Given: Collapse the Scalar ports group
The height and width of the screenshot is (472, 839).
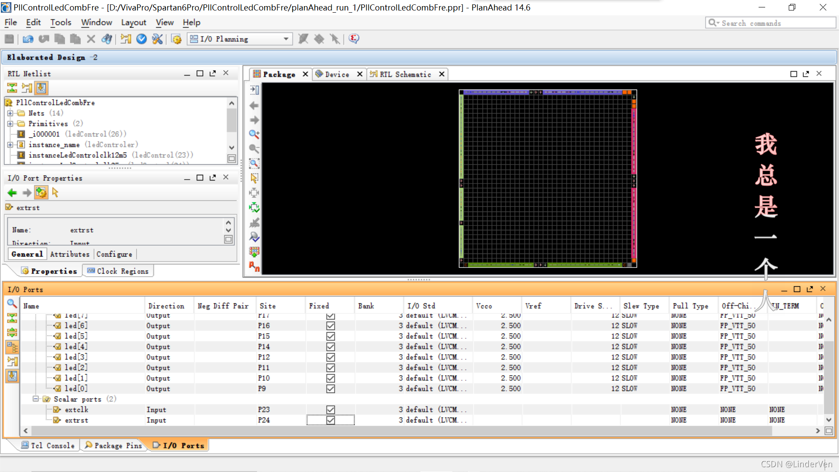Looking at the screenshot, I should pos(35,399).
